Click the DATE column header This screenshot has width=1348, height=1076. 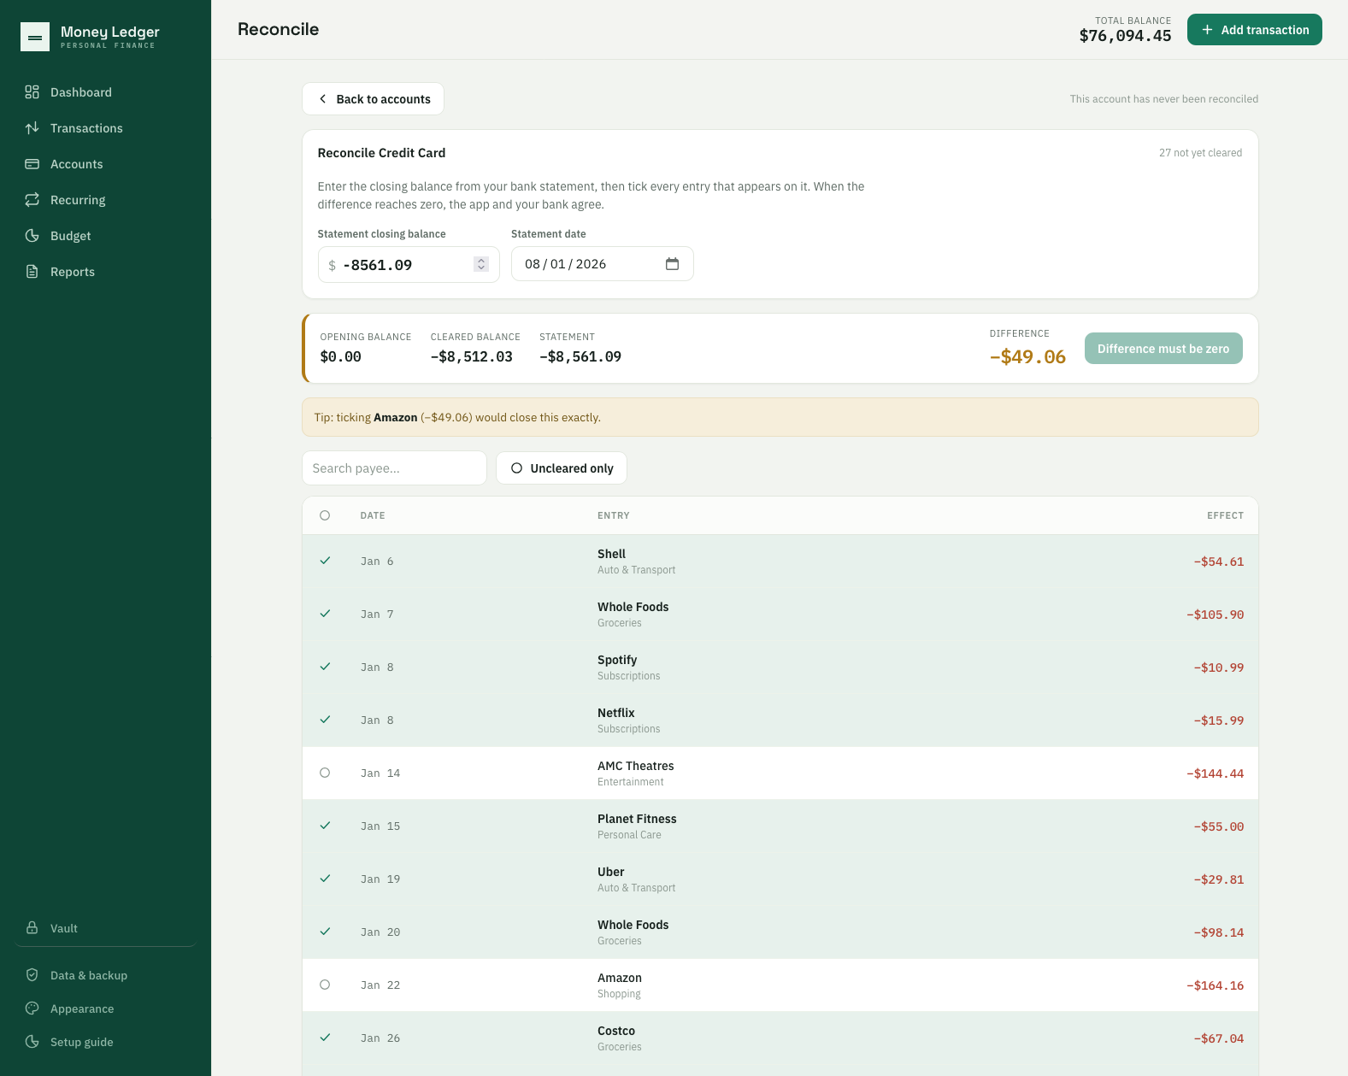[373, 515]
